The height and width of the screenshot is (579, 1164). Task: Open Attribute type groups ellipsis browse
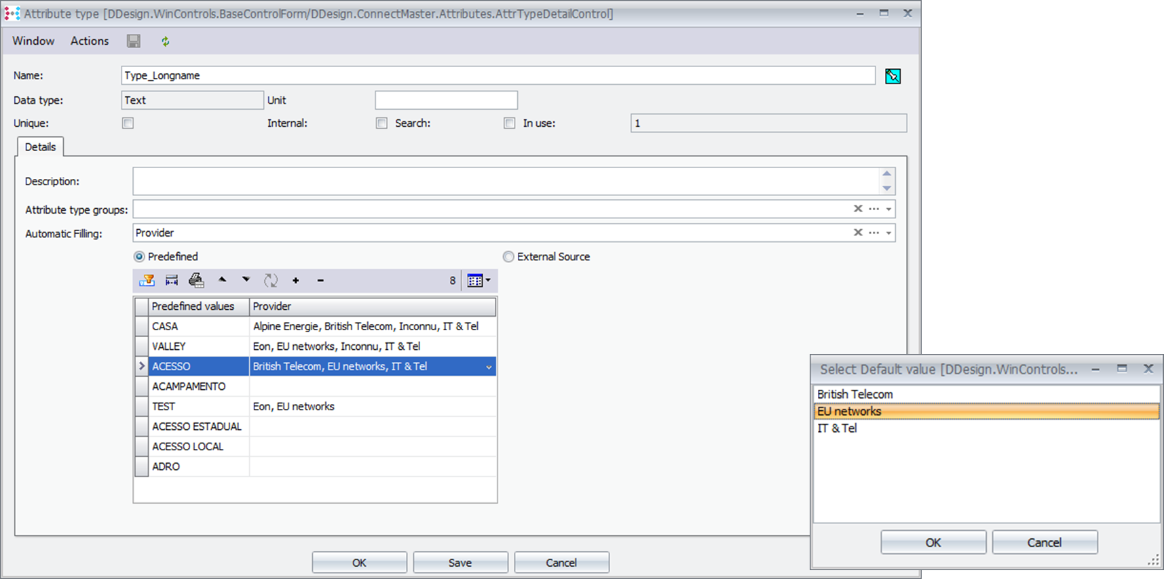point(874,209)
